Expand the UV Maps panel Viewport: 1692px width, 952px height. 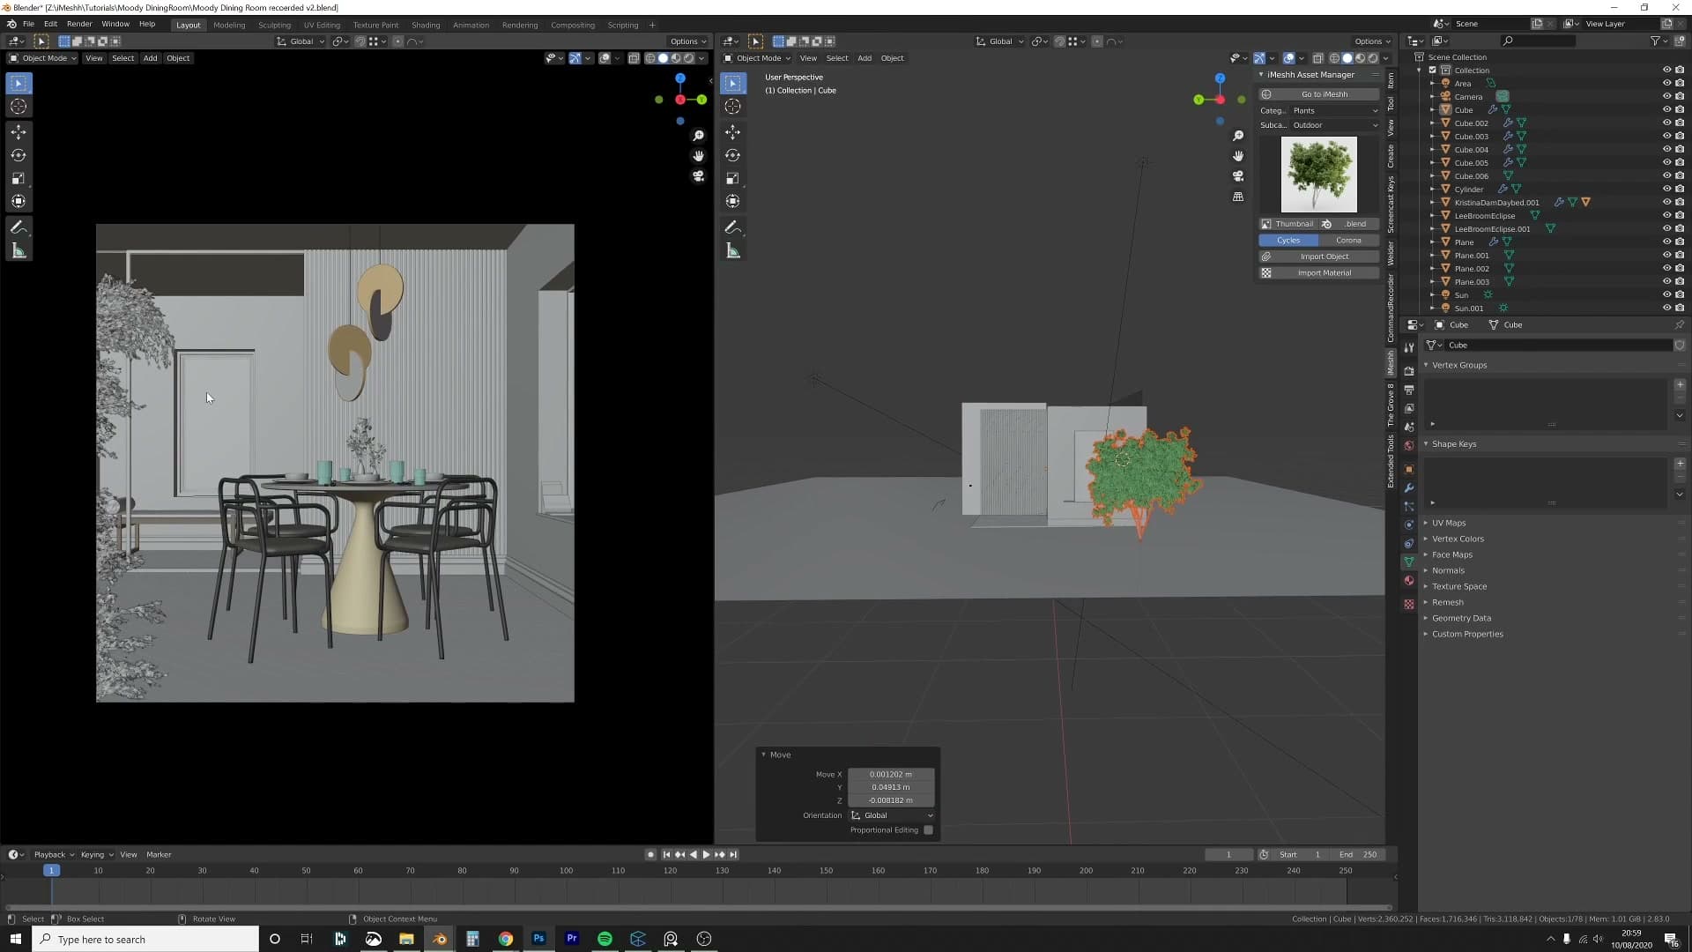coord(1448,523)
